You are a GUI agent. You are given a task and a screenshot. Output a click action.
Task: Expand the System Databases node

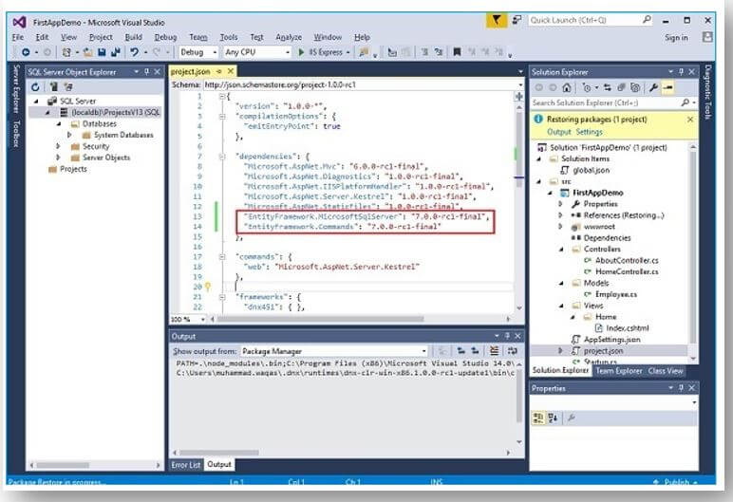tap(69, 135)
